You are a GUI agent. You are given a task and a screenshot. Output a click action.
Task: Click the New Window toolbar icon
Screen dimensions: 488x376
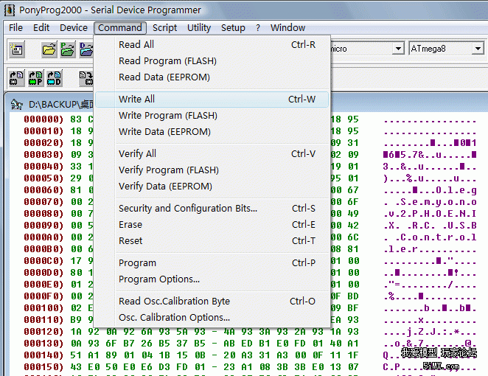(x=16, y=49)
